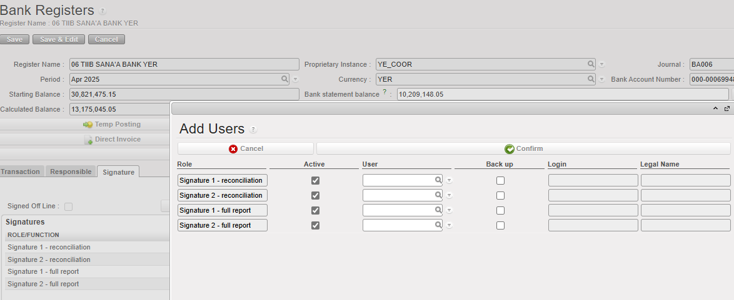Viewport: 734px width, 300px height.
Task: Click the Bank statement balance input field
Action: [x=562, y=94]
